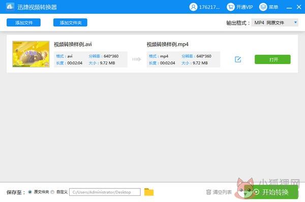
Task: Click the 输出格式 label
Action: [238, 23]
